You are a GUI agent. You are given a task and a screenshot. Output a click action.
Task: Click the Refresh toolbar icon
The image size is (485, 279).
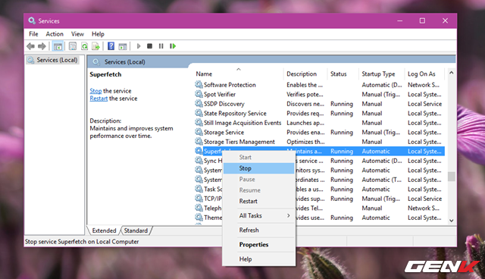click(84, 46)
